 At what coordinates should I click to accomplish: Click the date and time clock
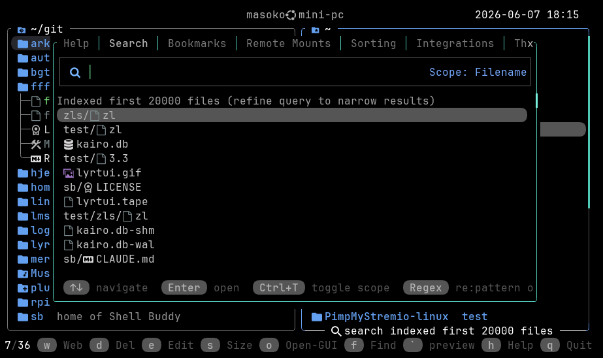point(527,15)
